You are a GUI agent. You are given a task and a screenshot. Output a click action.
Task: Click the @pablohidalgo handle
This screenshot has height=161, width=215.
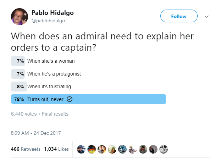[x=48, y=21]
